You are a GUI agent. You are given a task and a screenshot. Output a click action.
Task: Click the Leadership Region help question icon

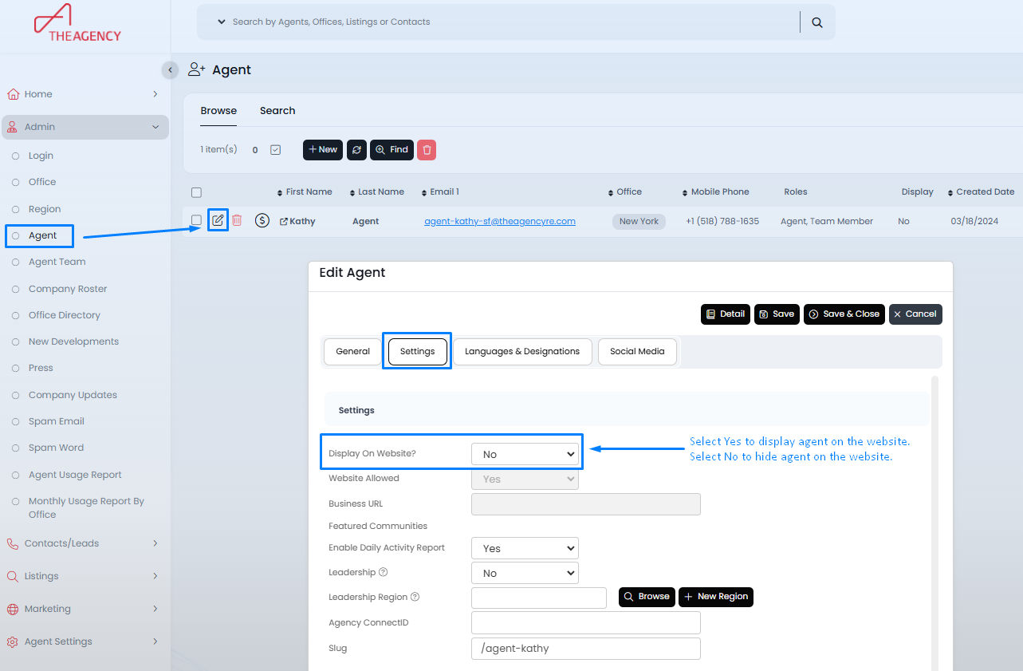click(x=415, y=597)
